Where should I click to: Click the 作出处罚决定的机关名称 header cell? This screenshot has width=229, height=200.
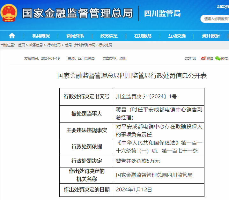point(87,175)
